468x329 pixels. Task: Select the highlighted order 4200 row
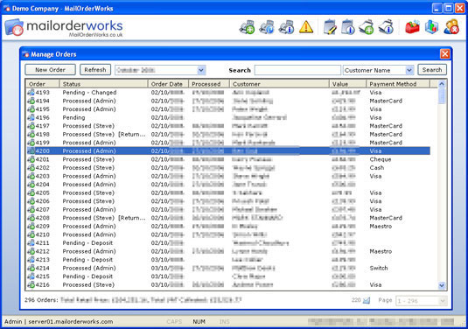[x=228, y=151]
